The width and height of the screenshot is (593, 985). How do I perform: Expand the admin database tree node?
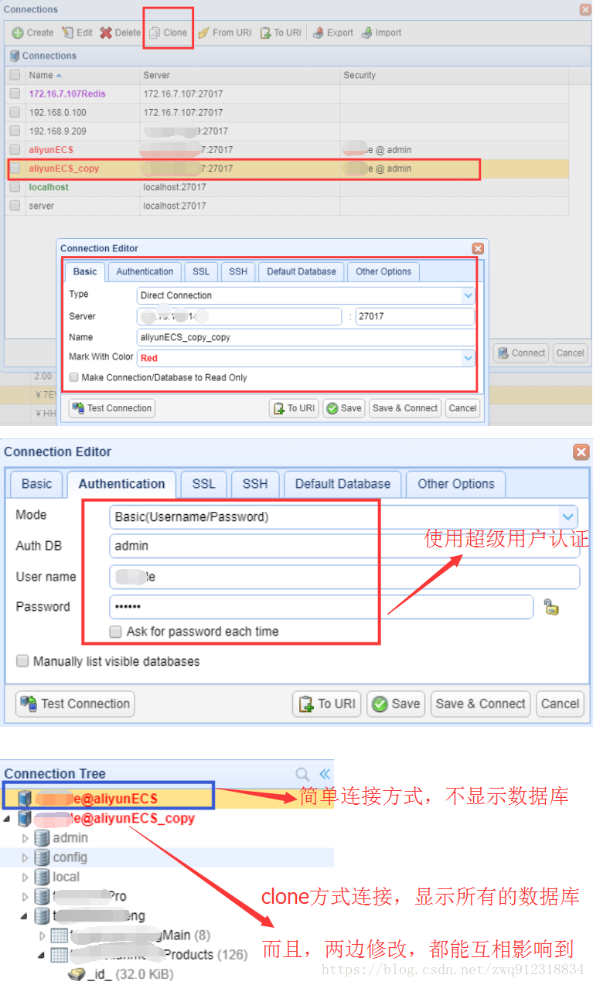[25, 838]
